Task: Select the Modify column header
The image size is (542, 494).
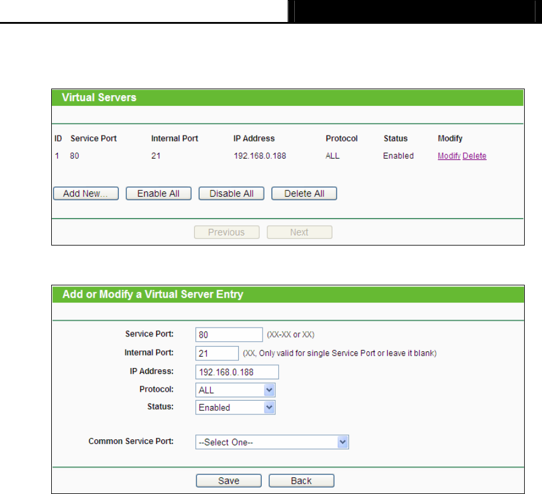Action: (450, 139)
